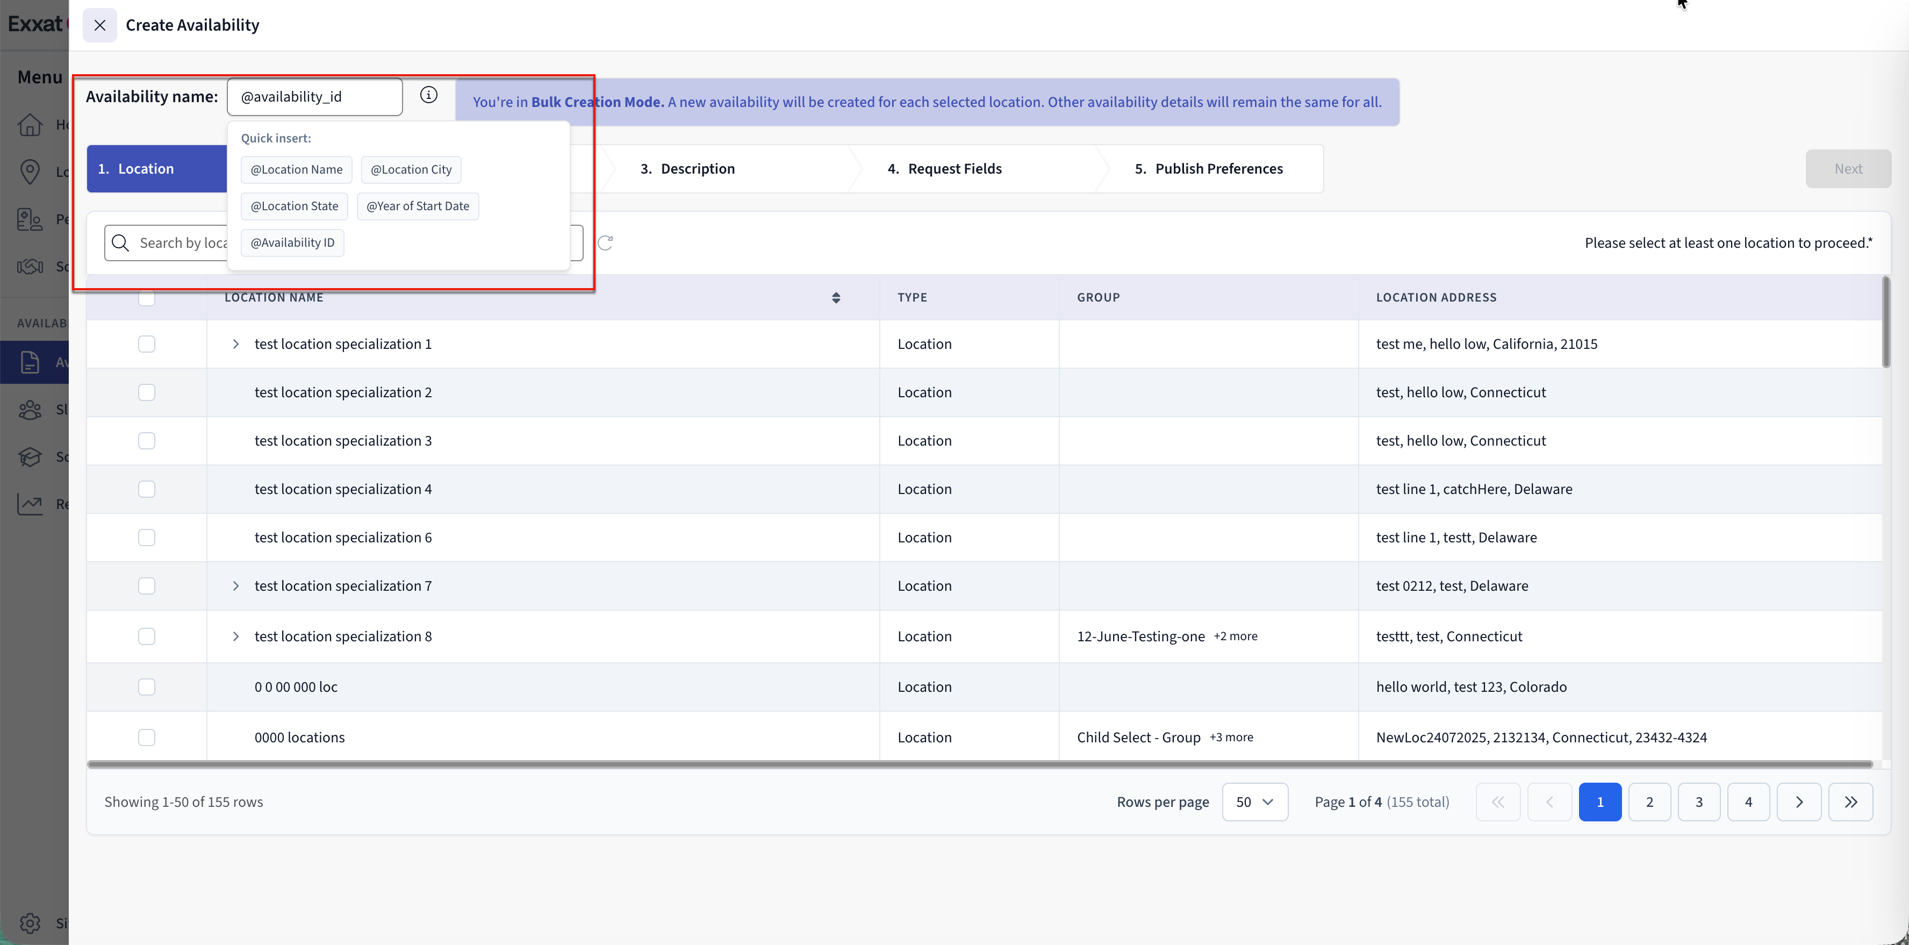Click the Availability name input field
1909x945 pixels.
tap(315, 97)
